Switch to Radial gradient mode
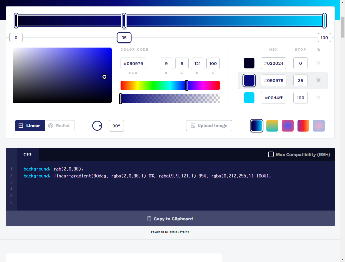The height and width of the screenshot is (262, 345). click(x=59, y=126)
